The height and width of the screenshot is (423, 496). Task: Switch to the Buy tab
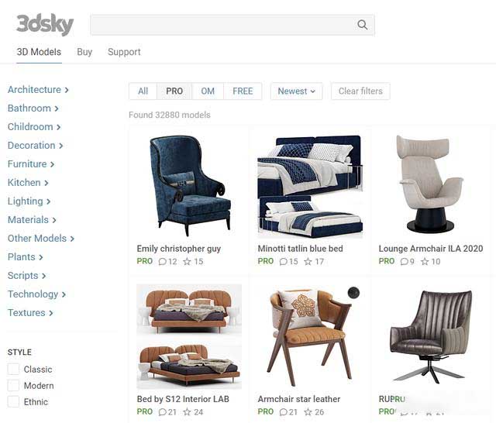(x=84, y=52)
